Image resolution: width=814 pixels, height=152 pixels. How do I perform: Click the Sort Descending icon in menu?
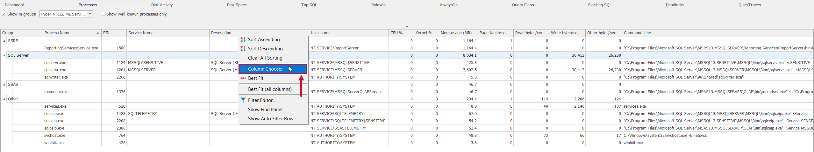(x=243, y=49)
